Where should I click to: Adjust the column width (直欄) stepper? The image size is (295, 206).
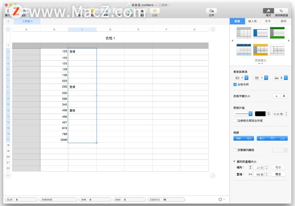tap(266, 174)
